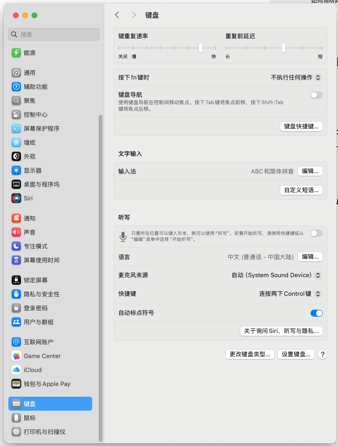The image size is (338, 446).
Task: Open the 按下 fn 键时 dropdown
Action: click(x=296, y=78)
